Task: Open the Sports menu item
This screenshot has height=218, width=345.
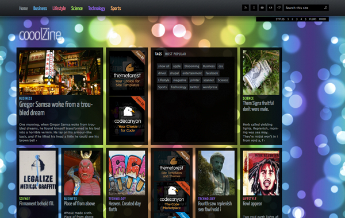Action: (x=116, y=9)
